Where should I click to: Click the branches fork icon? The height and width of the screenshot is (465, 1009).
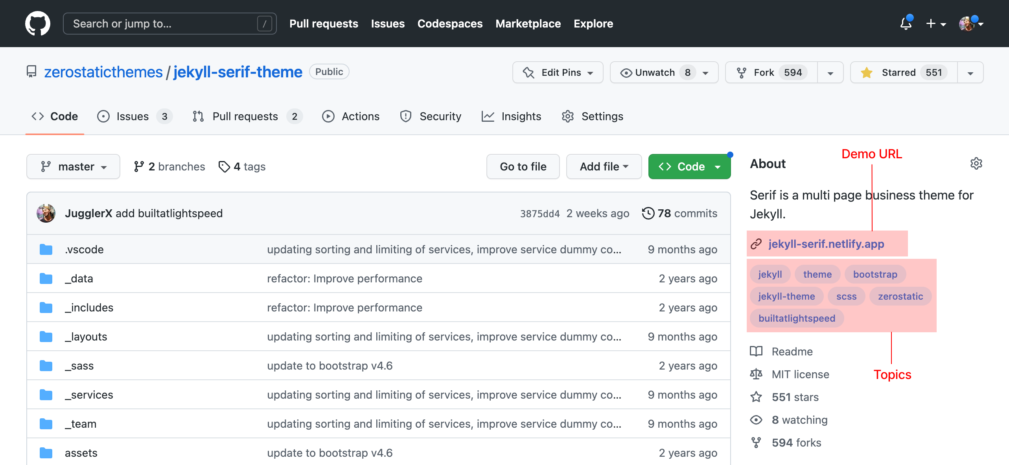[139, 167]
